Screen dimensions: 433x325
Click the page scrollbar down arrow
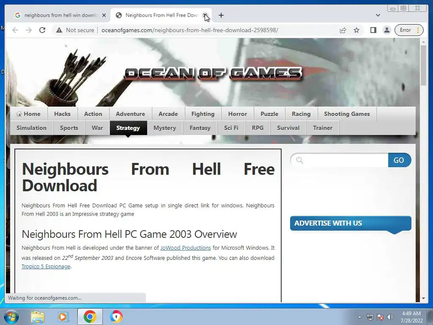click(x=423, y=298)
